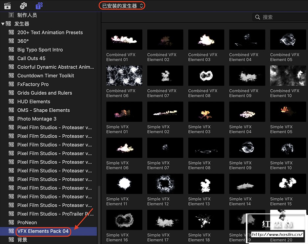Click icon next to Colorful Dynamic Abstract Anim...
This screenshot has width=308, height=244.
point(11,67)
